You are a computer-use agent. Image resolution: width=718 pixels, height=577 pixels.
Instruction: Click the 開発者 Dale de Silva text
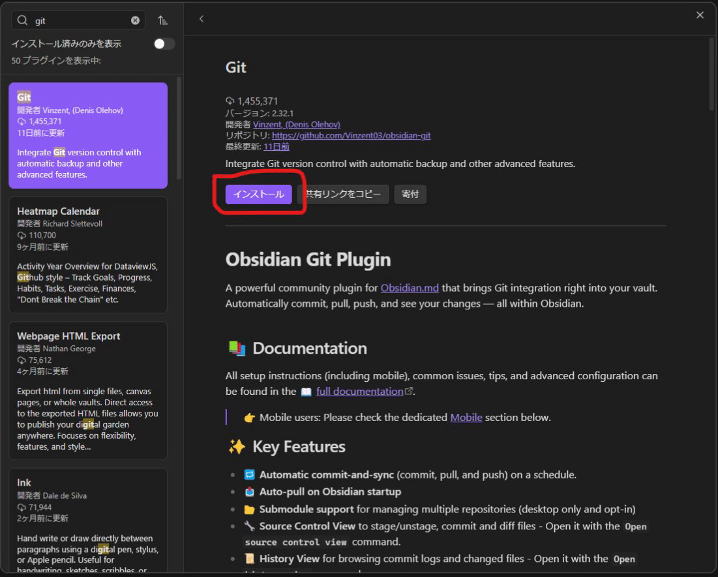pos(52,495)
